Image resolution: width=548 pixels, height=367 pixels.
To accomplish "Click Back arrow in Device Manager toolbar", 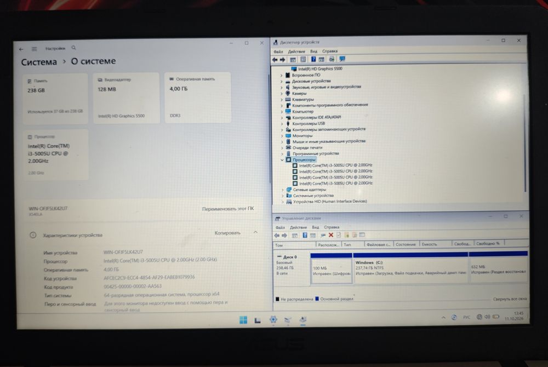I will pos(275,60).
